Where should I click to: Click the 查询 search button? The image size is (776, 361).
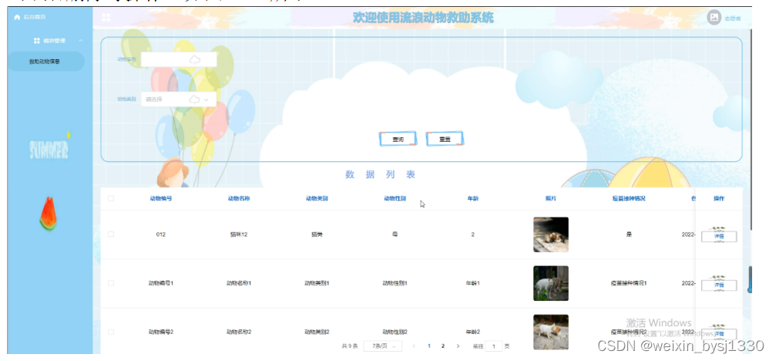(x=398, y=139)
